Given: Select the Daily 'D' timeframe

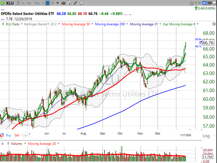Looking at the screenshot, I should [47, 3].
